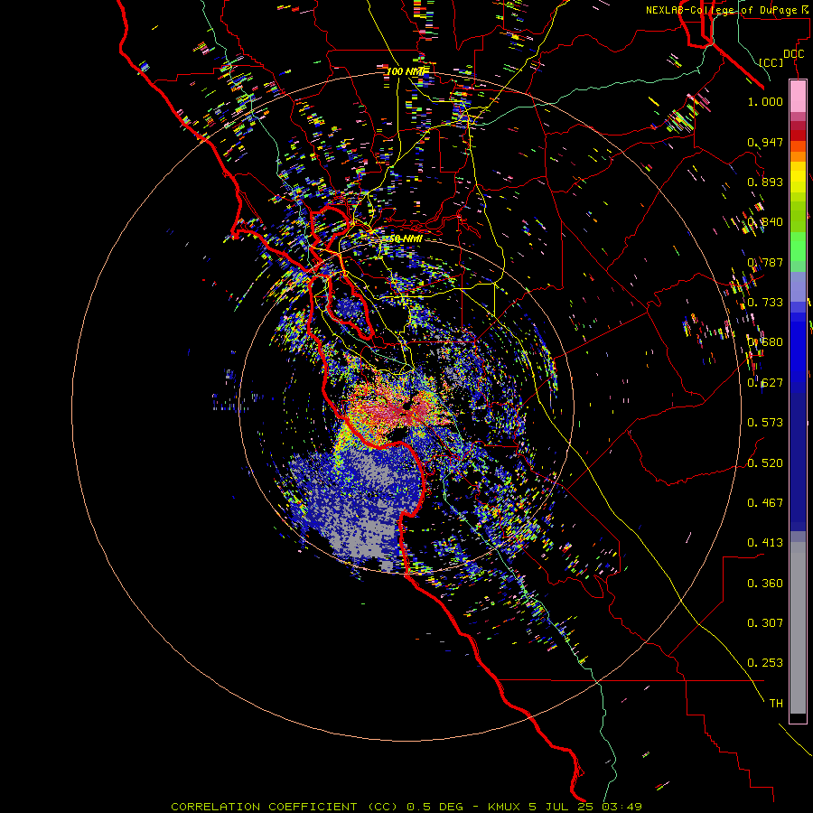Click the DCC label above color scale
Viewport: 813px width, 813px height.
coord(793,54)
